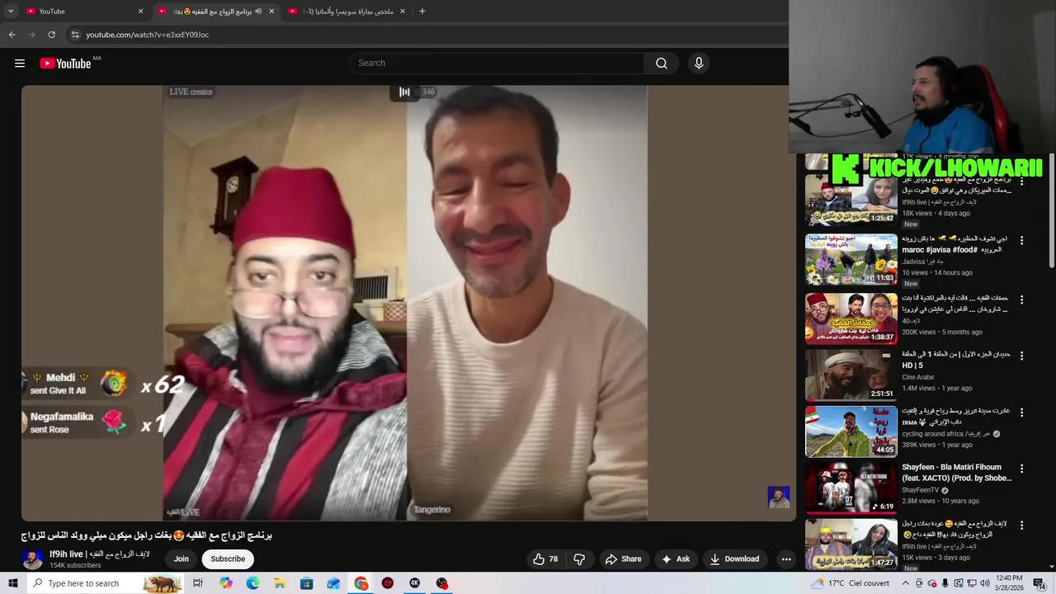The height and width of the screenshot is (594, 1056).
Task: Open options menu for Cine Arabe video
Action: tap(1021, 356)
